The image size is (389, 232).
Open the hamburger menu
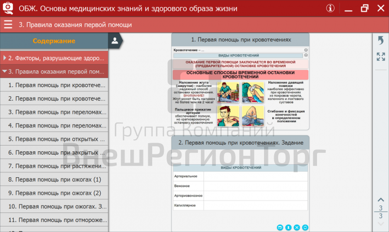click(8, 25)
